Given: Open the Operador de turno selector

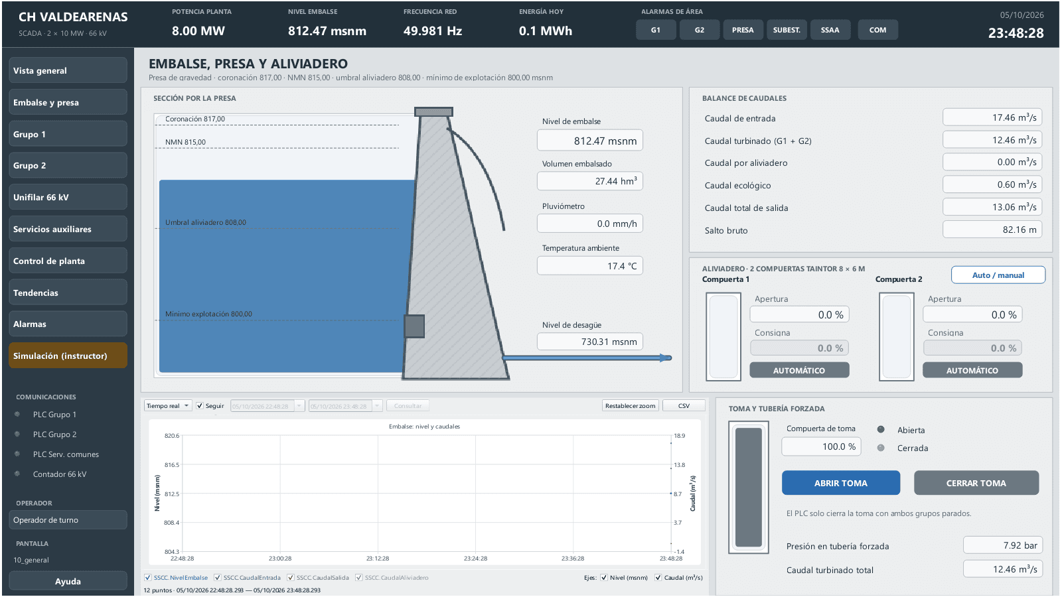Looking at the screenshot, I should click(x=68, y=520).
